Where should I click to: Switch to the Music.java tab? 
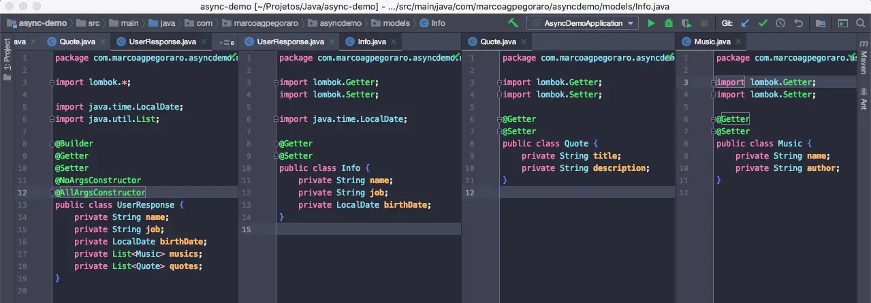710,42
